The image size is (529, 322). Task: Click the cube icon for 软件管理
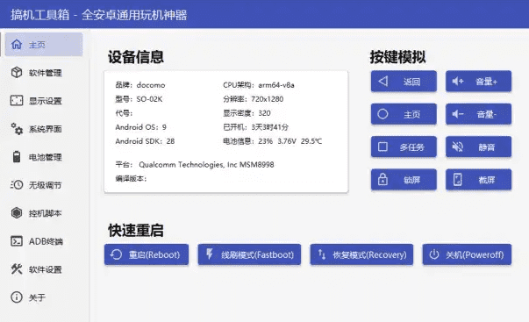(x=17, y=72)
